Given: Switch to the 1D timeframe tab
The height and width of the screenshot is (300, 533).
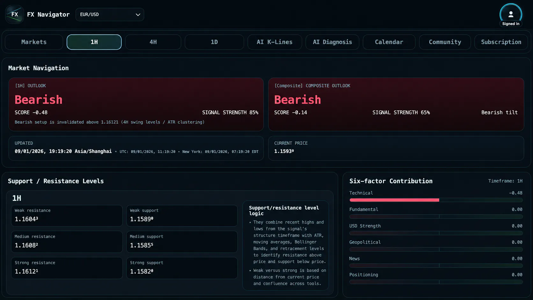Looking at the screenshot, I should [x=214, y=42].
